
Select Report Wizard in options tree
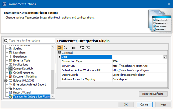pyautogui.click(x=21, y=92)
